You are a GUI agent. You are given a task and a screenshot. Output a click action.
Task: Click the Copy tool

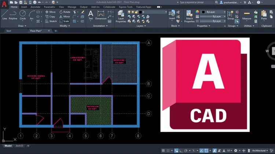tap(50, 16)
